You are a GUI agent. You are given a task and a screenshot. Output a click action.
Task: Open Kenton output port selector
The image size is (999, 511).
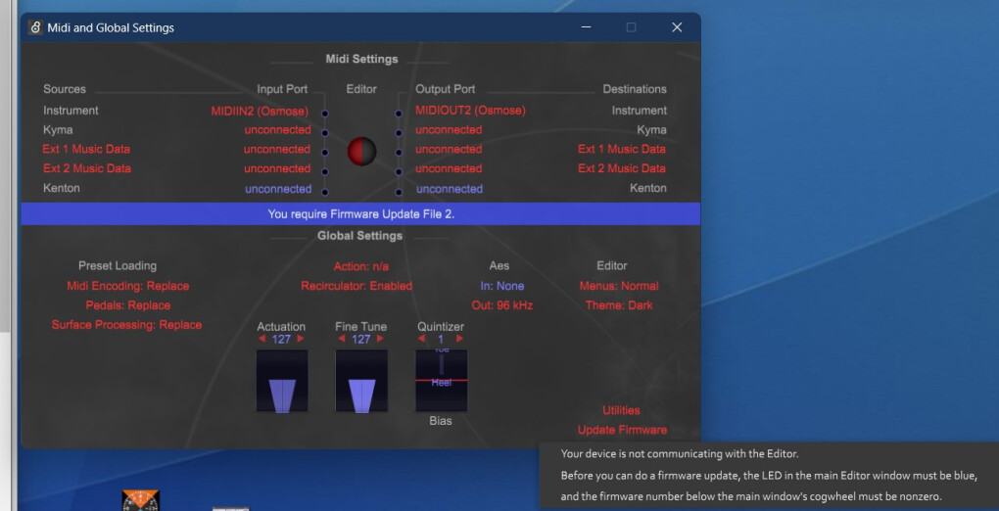tap(449, 189)
